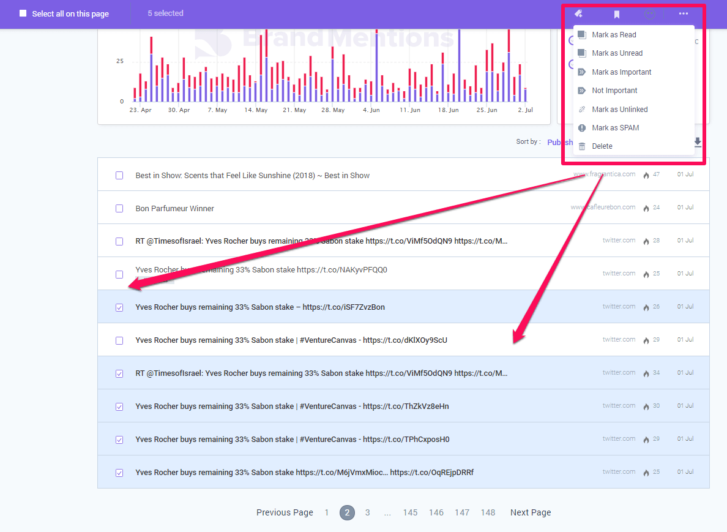Click the '23. Apr' label on the chart axis
Screen dimensions: 727x532
tap(141, 110)
